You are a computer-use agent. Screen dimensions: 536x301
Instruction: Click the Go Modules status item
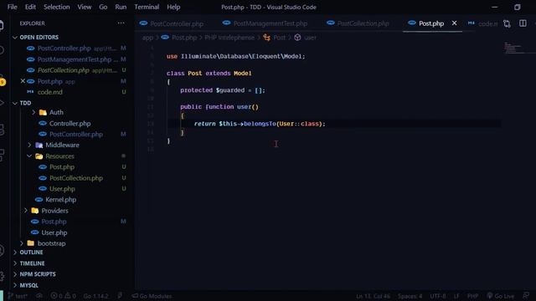point(152,296)
